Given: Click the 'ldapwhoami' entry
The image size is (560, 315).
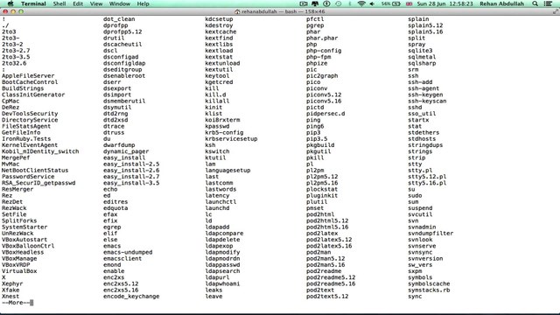Looking at the screenshot, I should (x=222, y=283).
